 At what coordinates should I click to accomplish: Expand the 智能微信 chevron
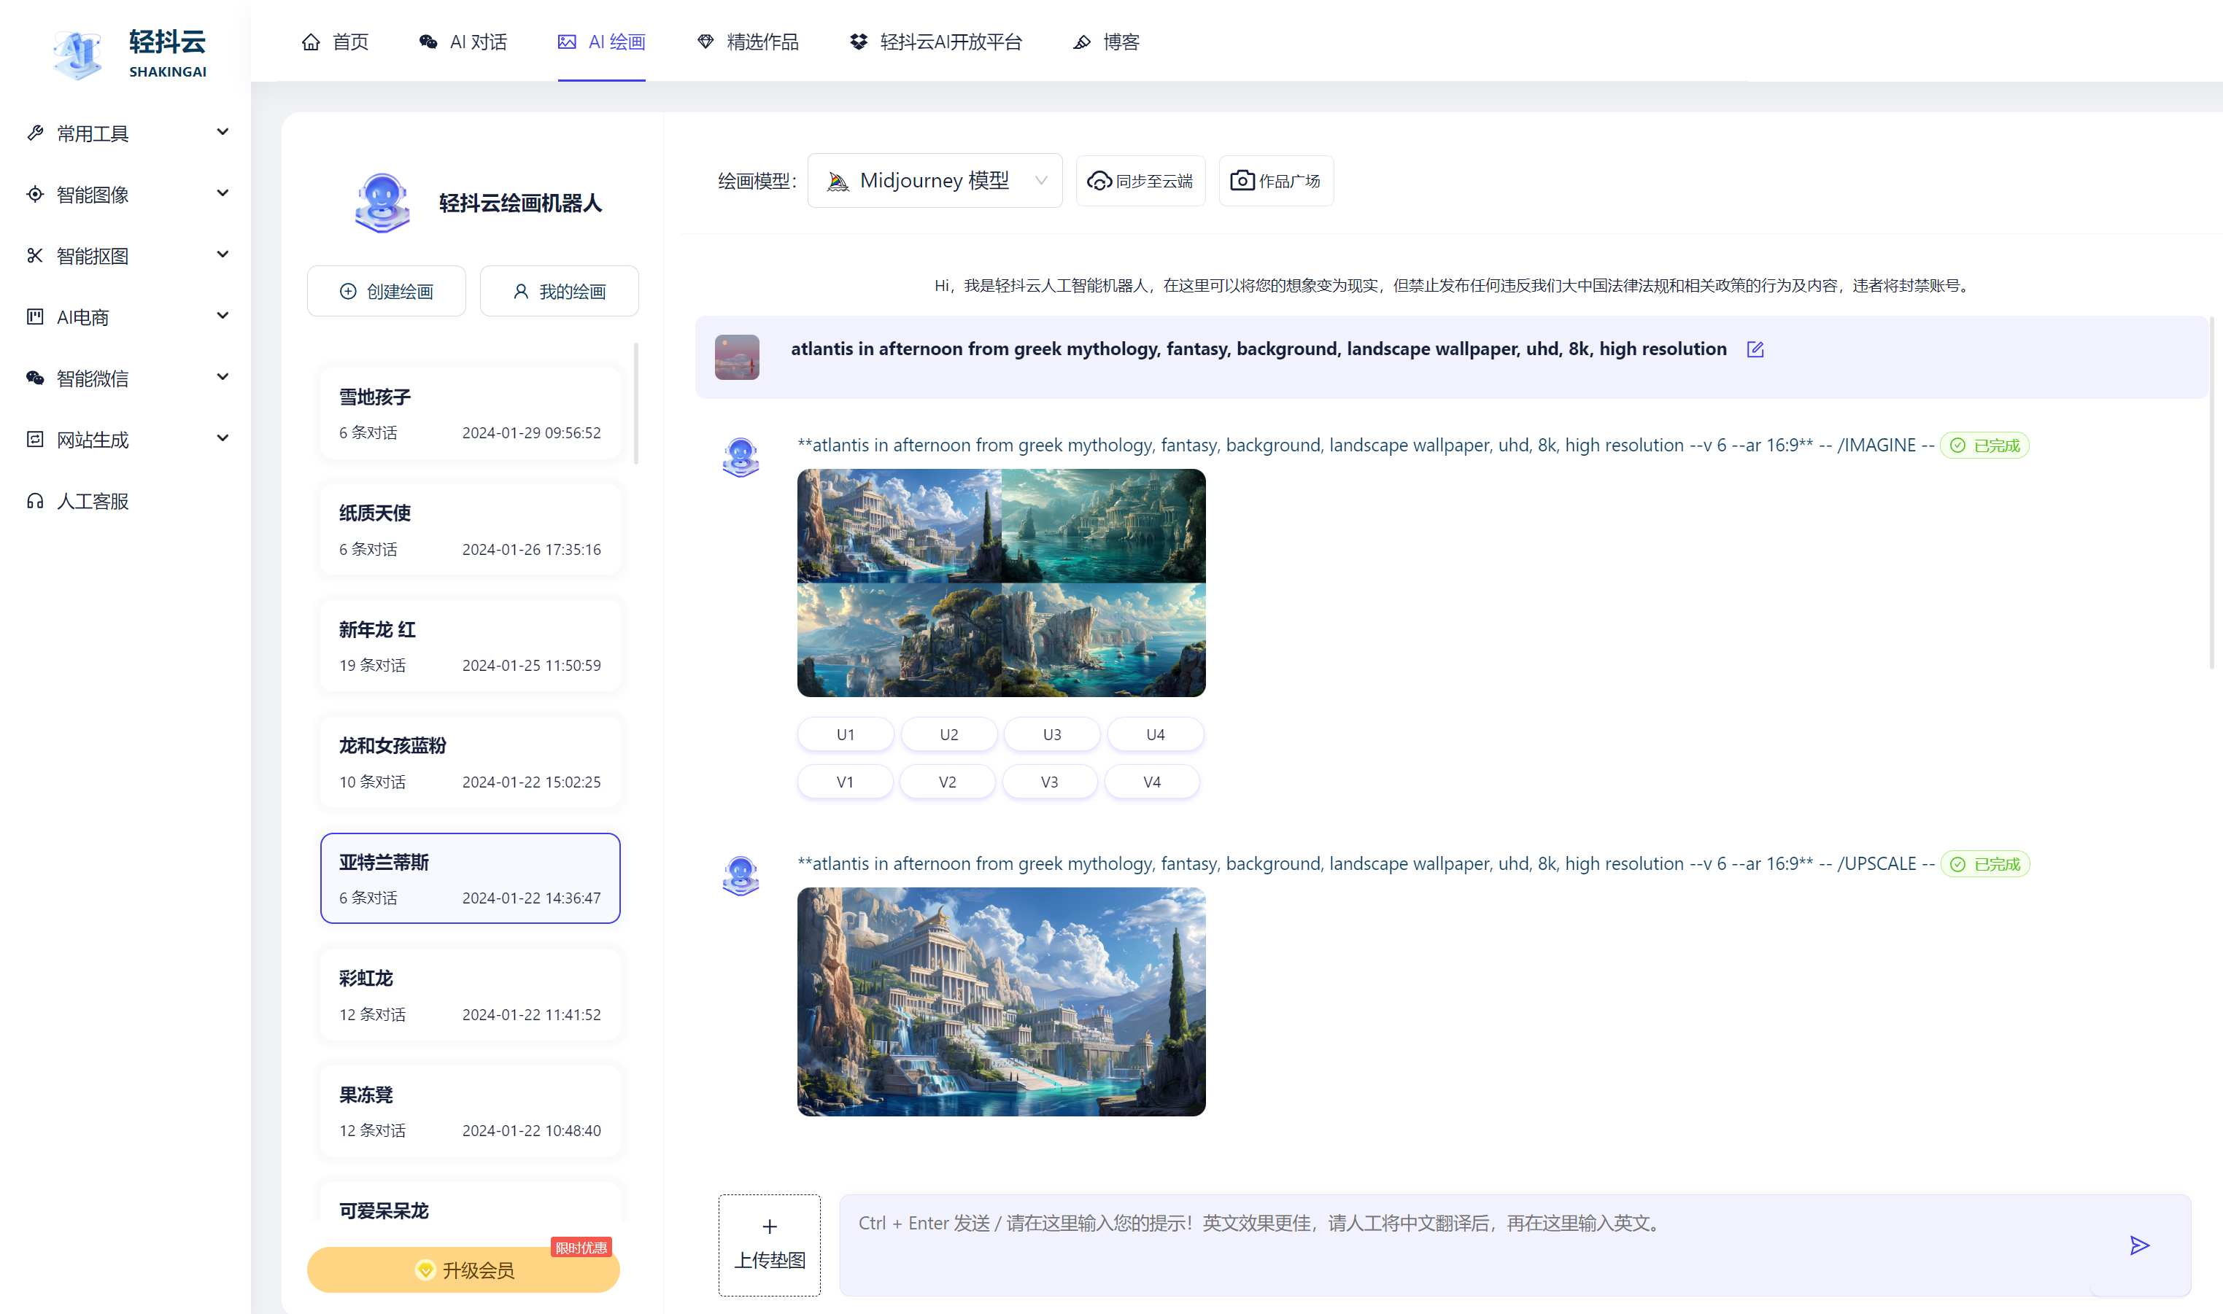pyautogui.click(x=223, y=376)
